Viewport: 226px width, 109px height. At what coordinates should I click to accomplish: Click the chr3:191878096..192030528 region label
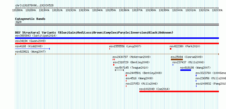pos(34,6)
